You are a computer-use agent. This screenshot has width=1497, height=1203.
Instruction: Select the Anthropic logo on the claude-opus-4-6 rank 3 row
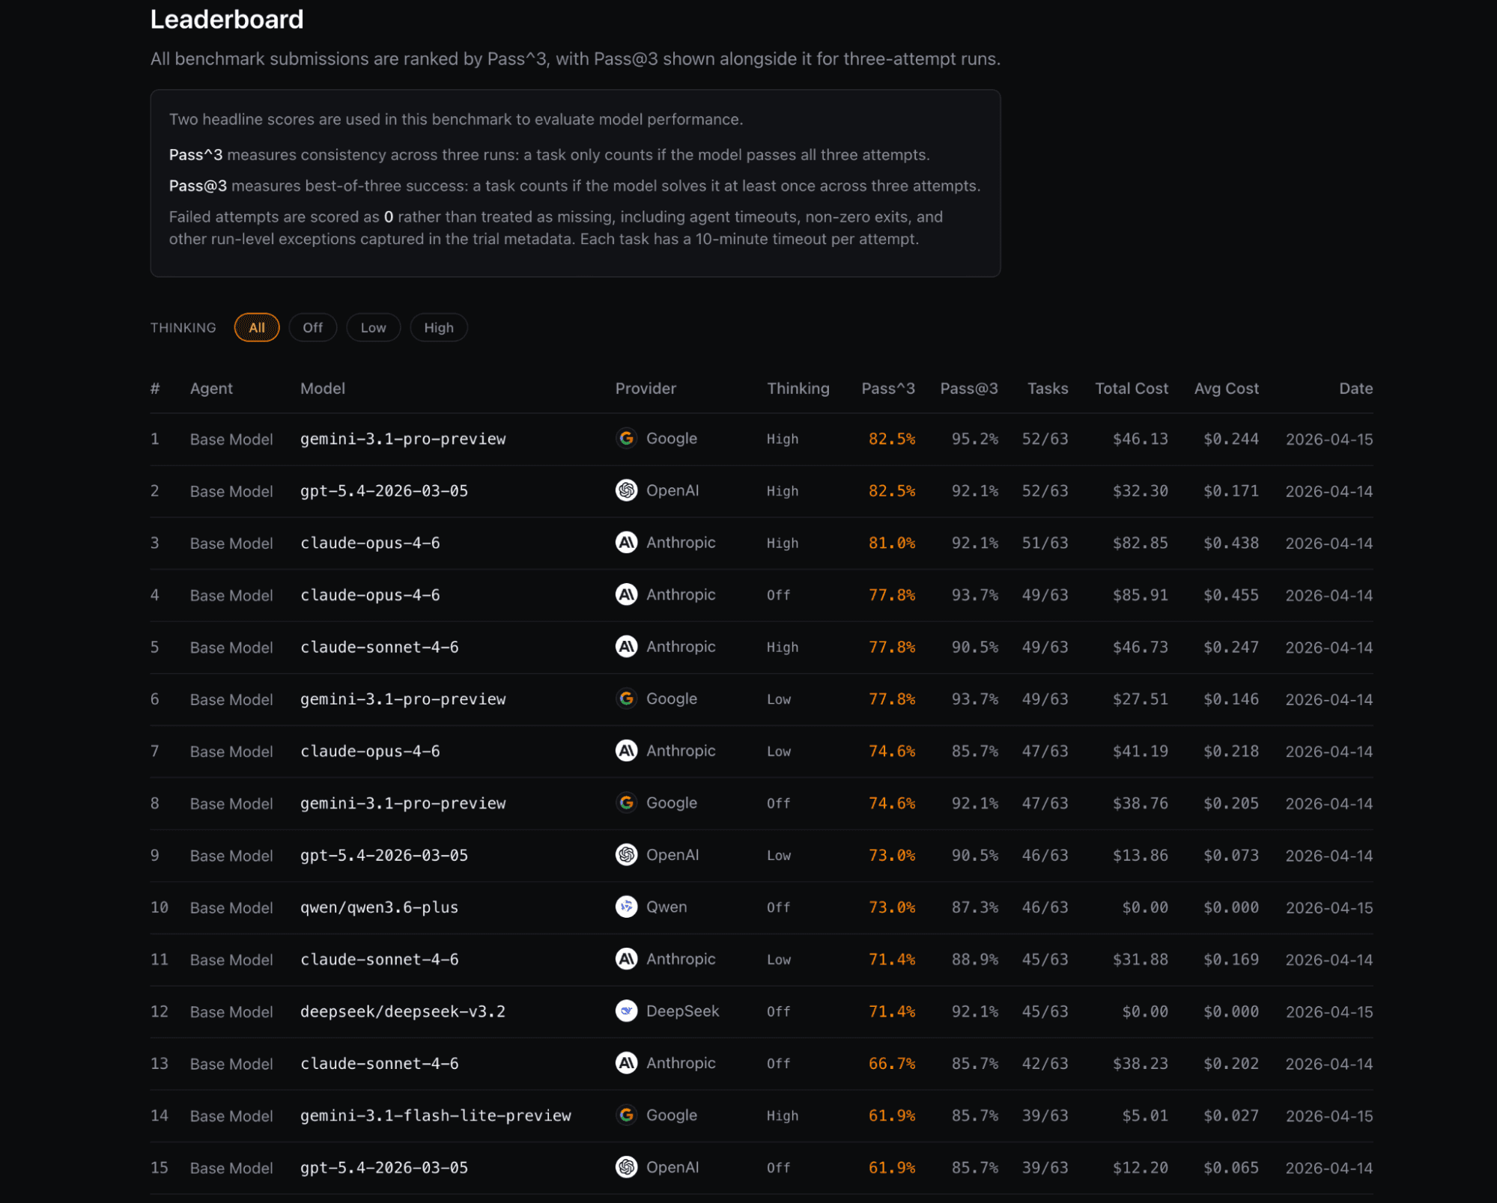pyautogui.click(x=626, y=542)
